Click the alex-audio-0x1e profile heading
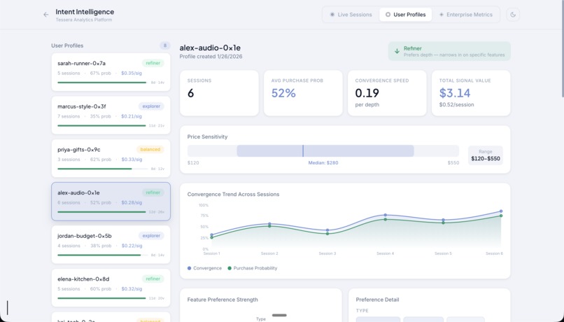Screen dimensions: 564x322 click(x=210, y=48)
